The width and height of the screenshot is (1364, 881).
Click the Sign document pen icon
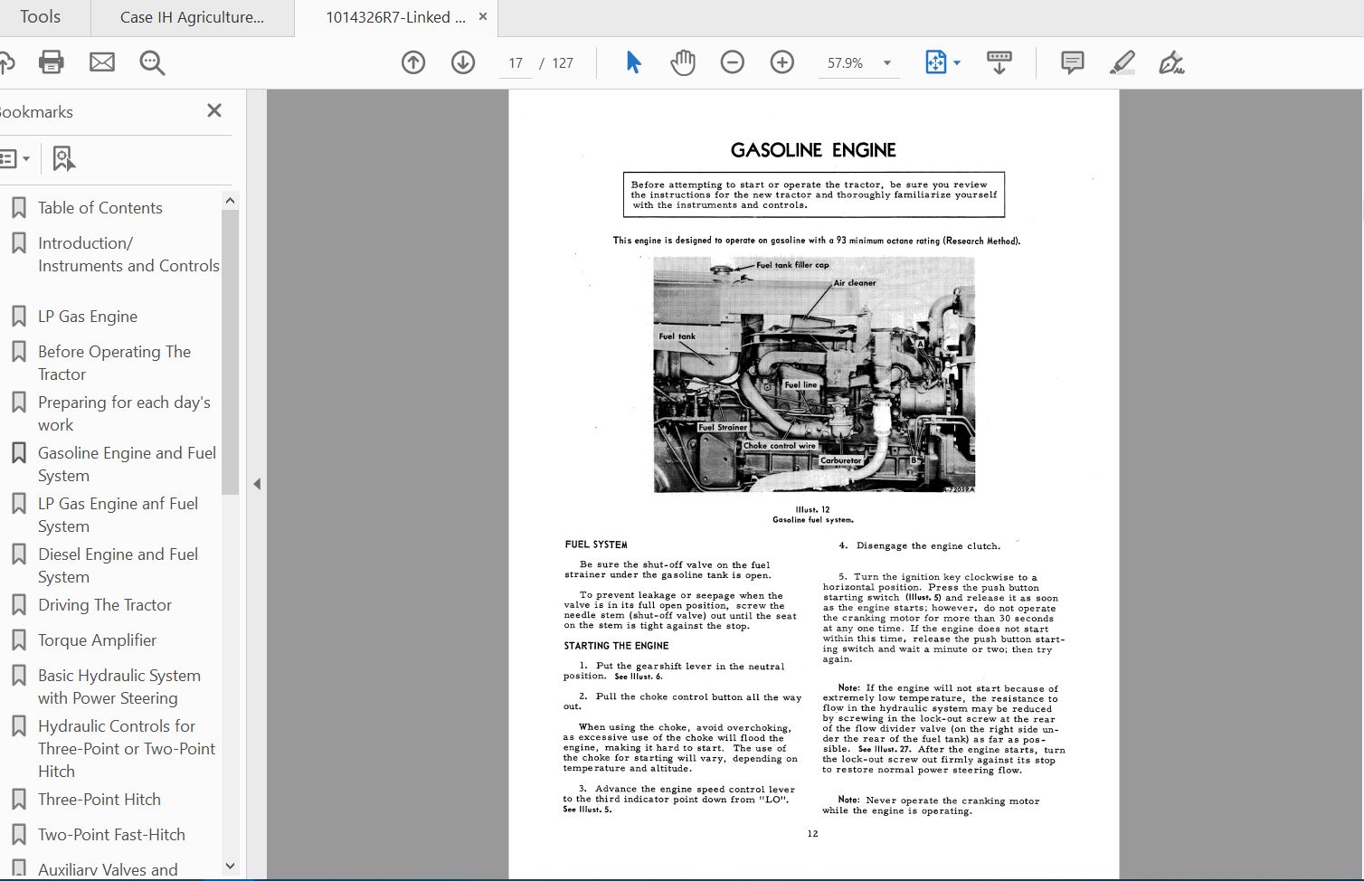[1172, 62]
